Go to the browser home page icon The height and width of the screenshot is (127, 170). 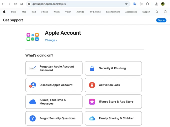[x=22, y=4]
